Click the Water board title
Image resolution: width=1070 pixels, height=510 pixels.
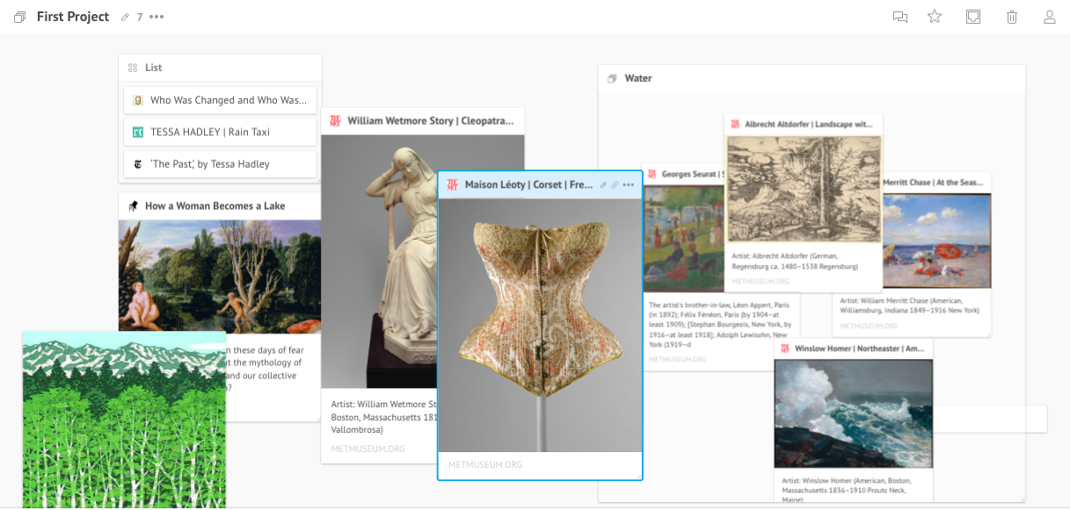[638, 78]
